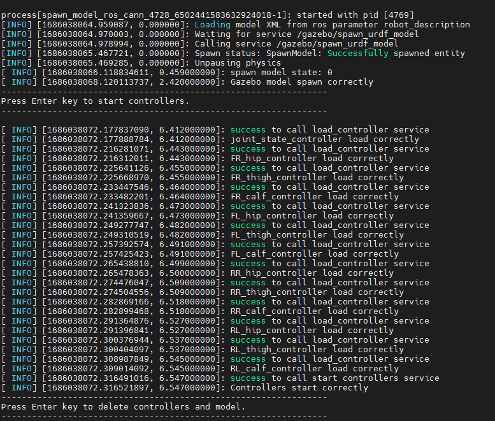Screen dimensions: 495x421
Task: Click the "Controllers start correctly" message
Action: click(x=299, y=387)
